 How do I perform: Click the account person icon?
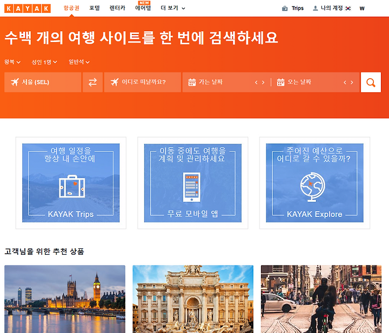pyautogui.click(x=316, y=8)
